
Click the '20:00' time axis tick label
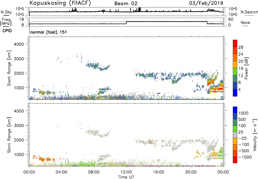pyautogui.click(x=191, y=172)
